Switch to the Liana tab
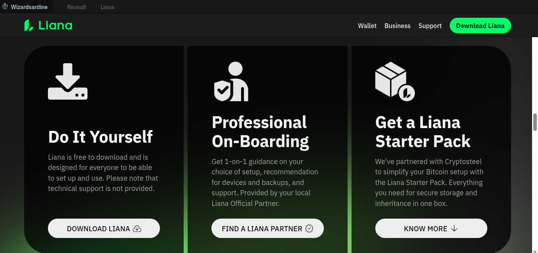The image size is (538, 253). pos(107,7)
